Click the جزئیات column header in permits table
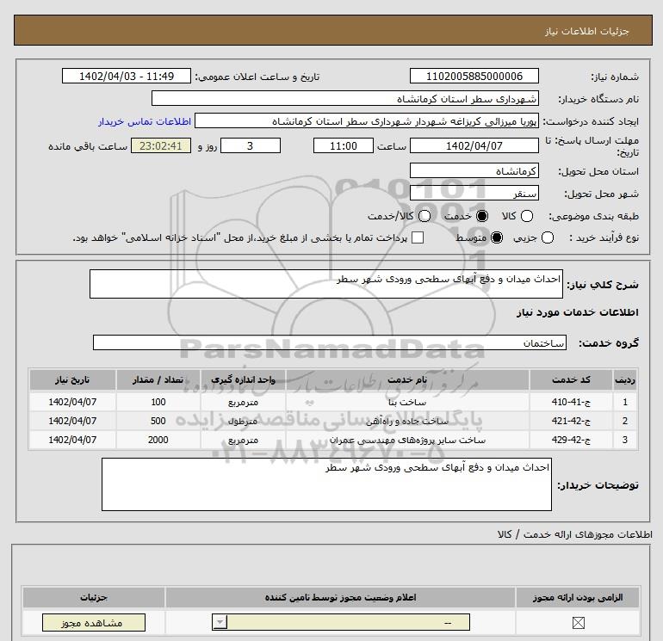663x641 pixels. 94,597
